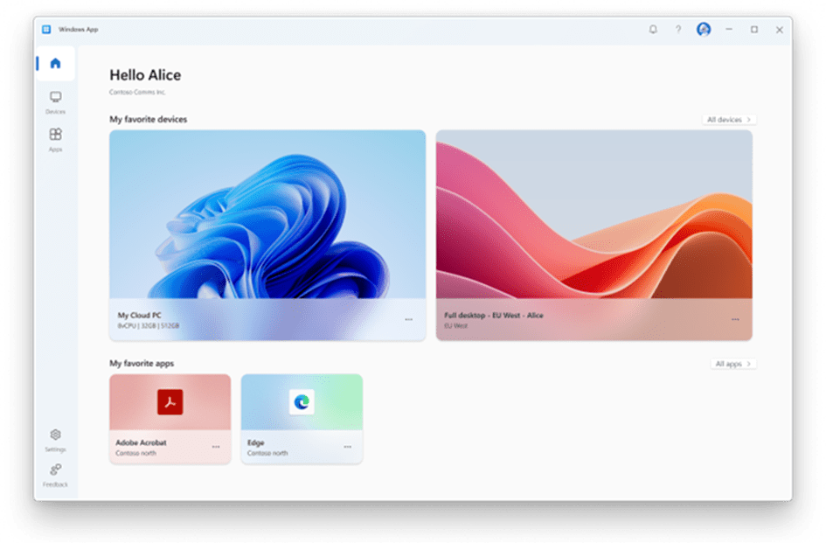
Task: Open Feedback from the sidebar
Action: tap(55, 476)
